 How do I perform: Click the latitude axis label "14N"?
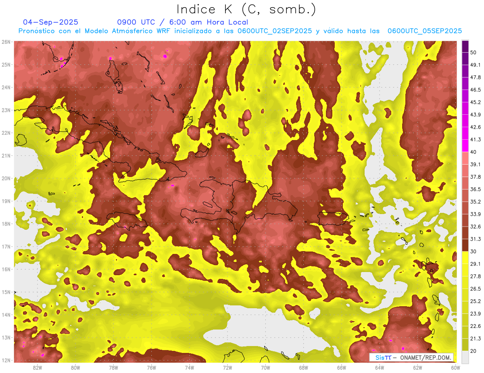pyautogui.click(x=6, y=315)
